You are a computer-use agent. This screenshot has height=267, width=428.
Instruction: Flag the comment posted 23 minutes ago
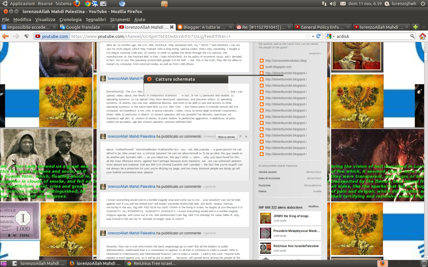click(240, 137)
